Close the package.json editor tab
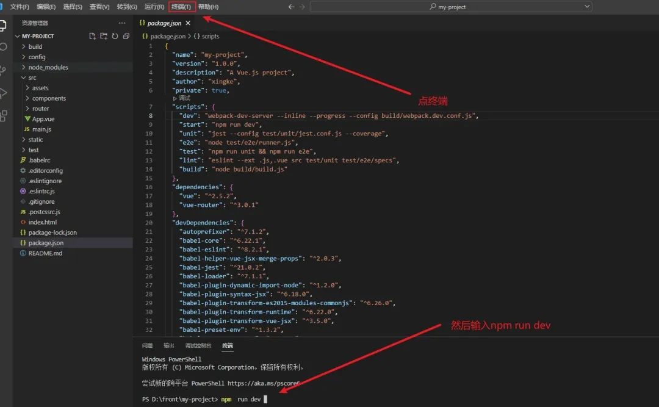659x407 pixels. (x=188, y=23)
